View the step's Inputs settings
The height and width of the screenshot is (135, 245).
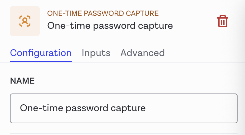pyautogui.click(x=96, y=53)
